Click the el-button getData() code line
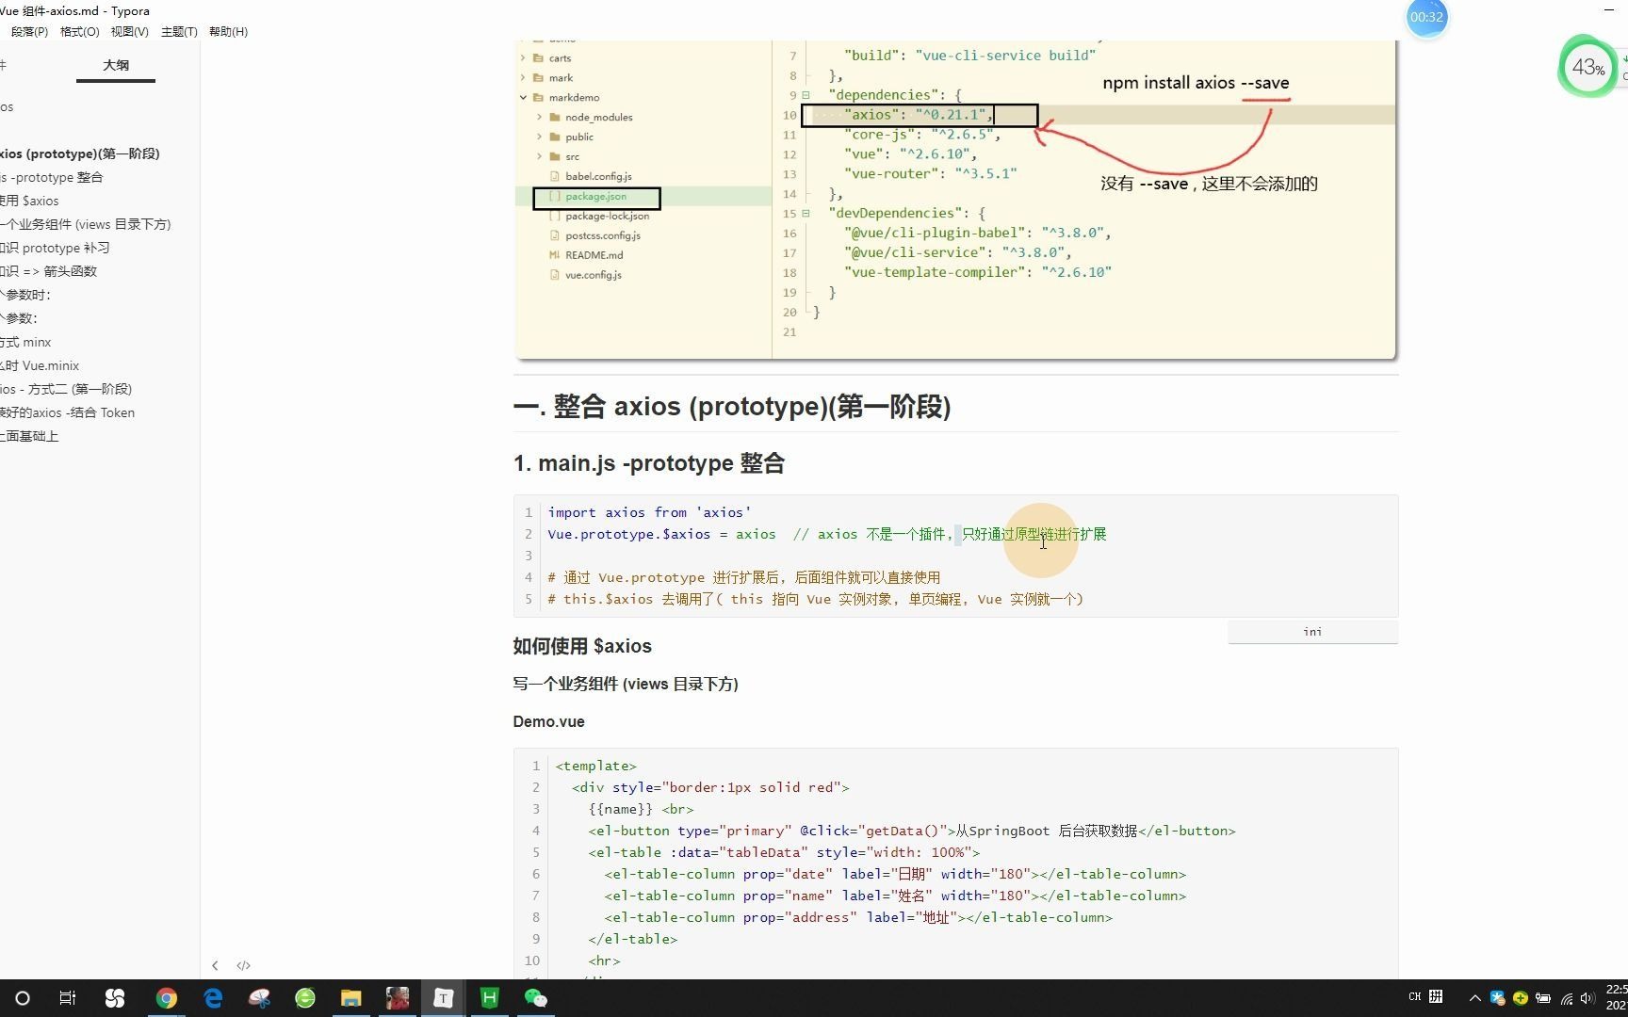 912,831
